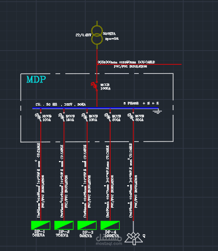The width and height of the screenshot is (218, 251).
Task: Select the red horizontal cable leader line
Action: tap(139, 64)
